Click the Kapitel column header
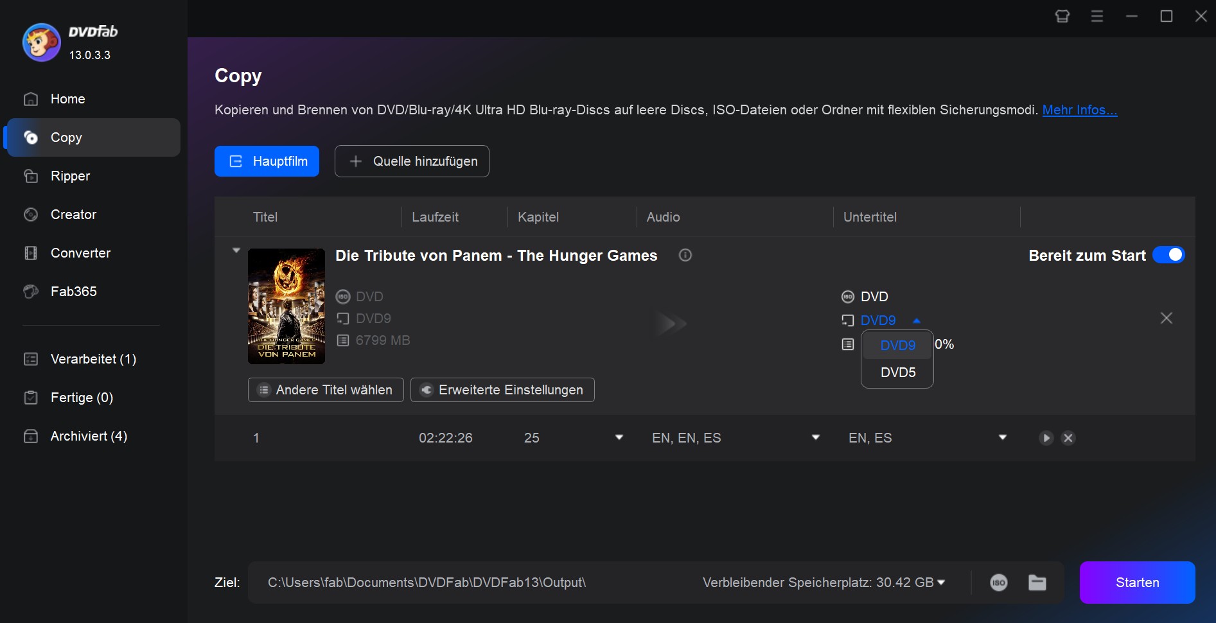Viewport: 1216px width, 623px height. (x=538, y=217)
